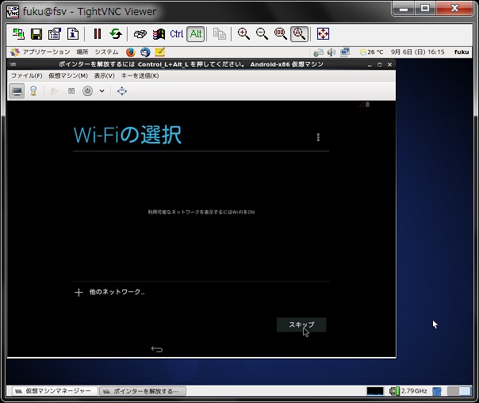Open TightVNC connection options icon
The image size is (479, 403).
click(55, 34)
